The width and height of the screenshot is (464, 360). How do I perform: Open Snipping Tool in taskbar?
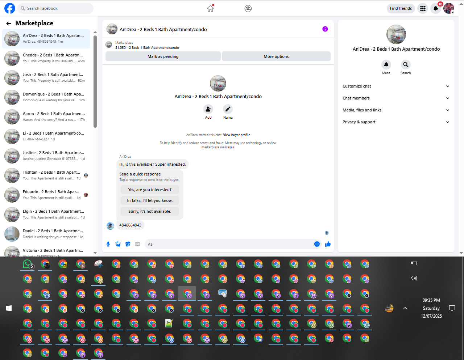pyautogui.click(x=98, y=264)
